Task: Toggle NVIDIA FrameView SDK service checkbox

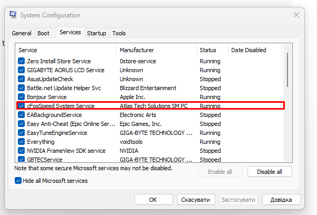Action: 21,151
